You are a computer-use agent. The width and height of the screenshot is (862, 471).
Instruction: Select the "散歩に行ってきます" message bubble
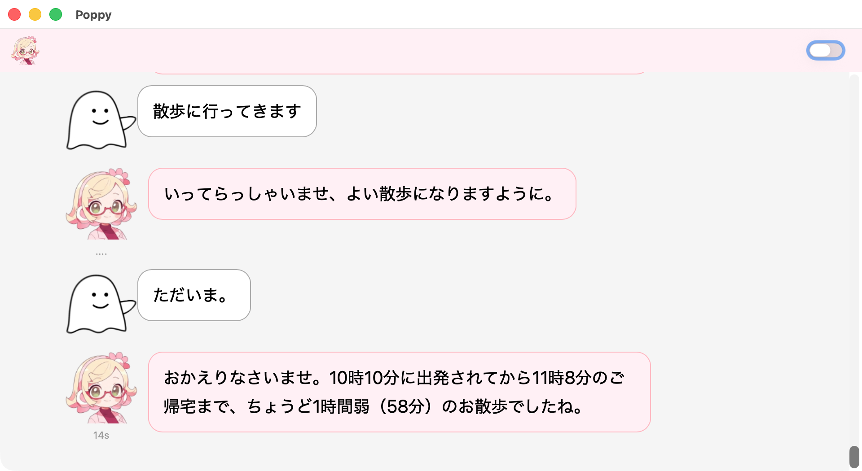(x=227, y=111)
